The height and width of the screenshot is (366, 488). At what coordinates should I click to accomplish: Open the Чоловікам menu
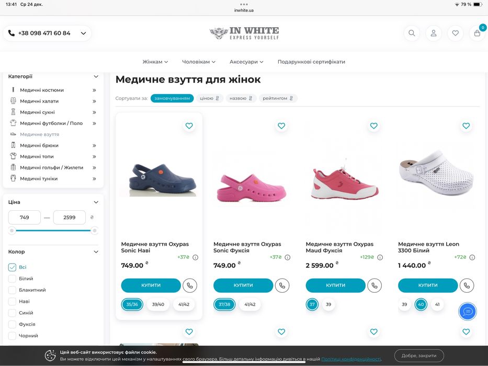tap(199, 62)
